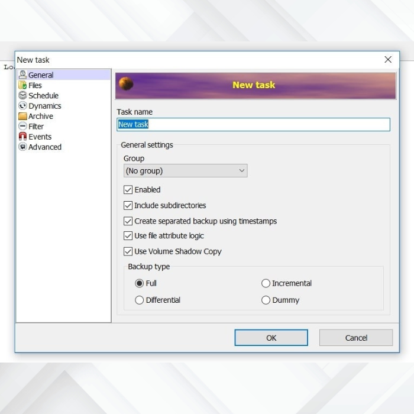Click the Advanced gear icon
The height and width of the screenshot is (414, 414).
tap(22, 147)
